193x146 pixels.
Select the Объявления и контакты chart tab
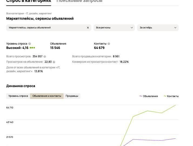click(x=47, y=96)
